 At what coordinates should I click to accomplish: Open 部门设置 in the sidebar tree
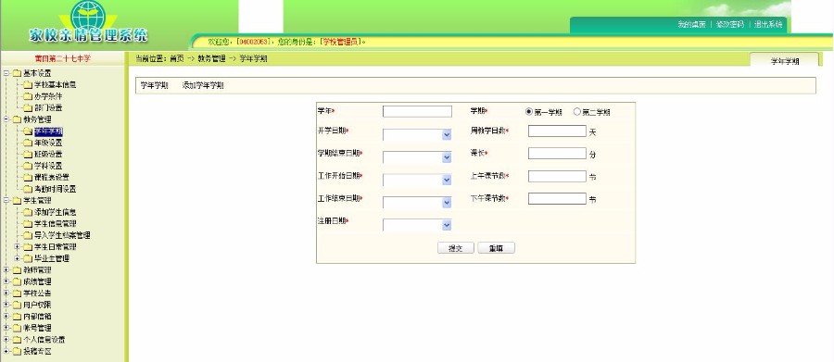[48, 108]
